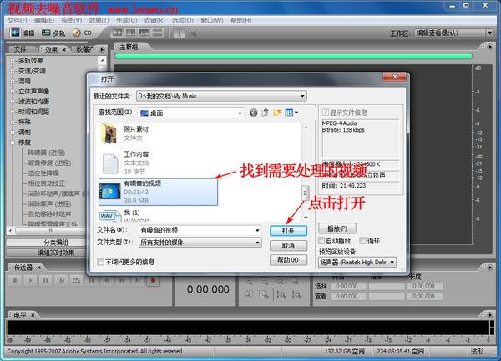The height and width of the screenshot is (361, 501).
Task: Enable 自动播放 checkbox
Action: (321, 241)
